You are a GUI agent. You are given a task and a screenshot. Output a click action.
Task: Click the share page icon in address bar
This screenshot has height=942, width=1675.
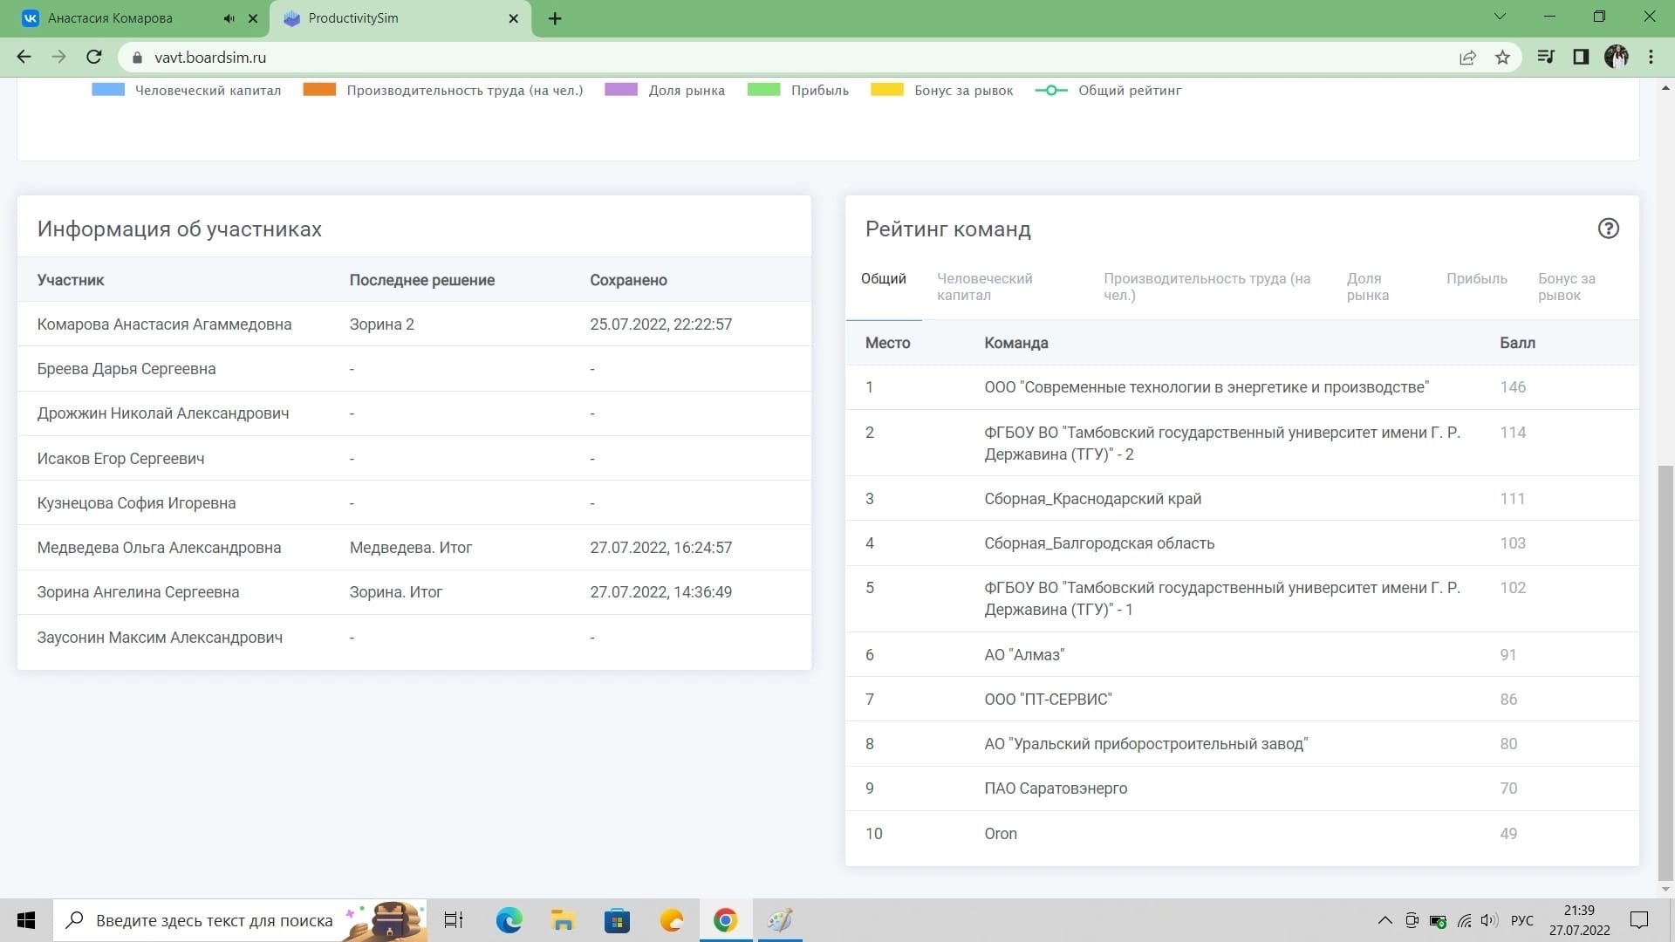1467,58
